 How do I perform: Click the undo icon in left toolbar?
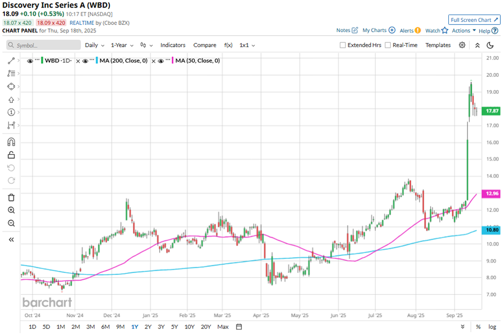(11, 168)
